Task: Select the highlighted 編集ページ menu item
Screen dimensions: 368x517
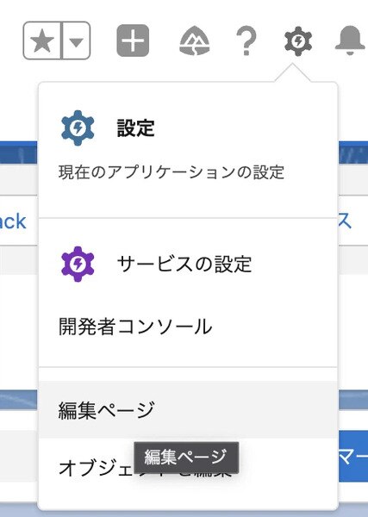Action: [x=188, y=409]
